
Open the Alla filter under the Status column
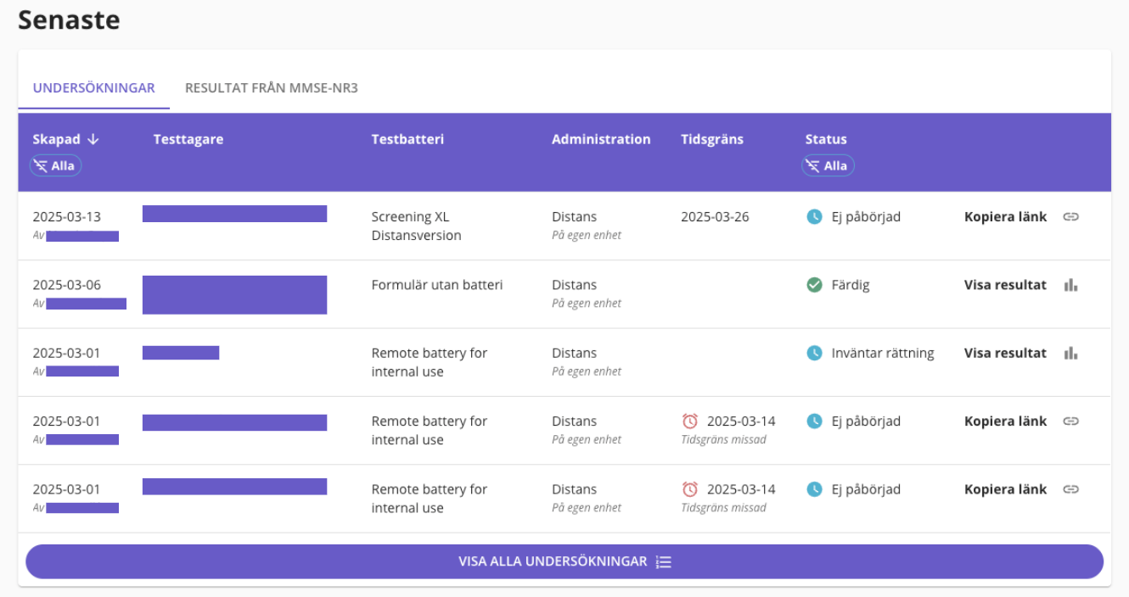coord(828,166)
